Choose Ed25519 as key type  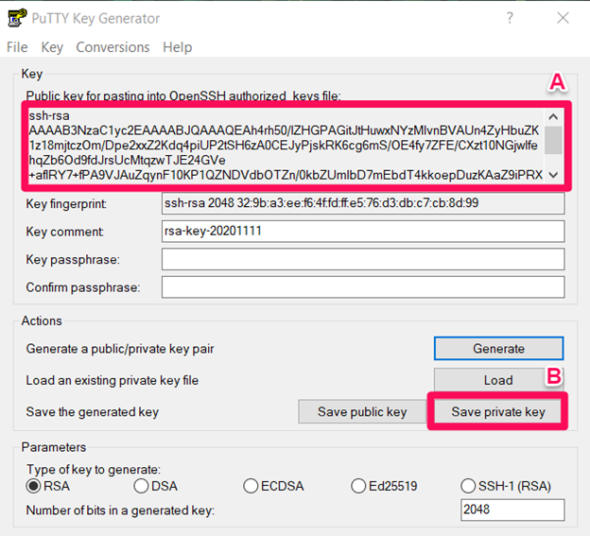(358, 486)
